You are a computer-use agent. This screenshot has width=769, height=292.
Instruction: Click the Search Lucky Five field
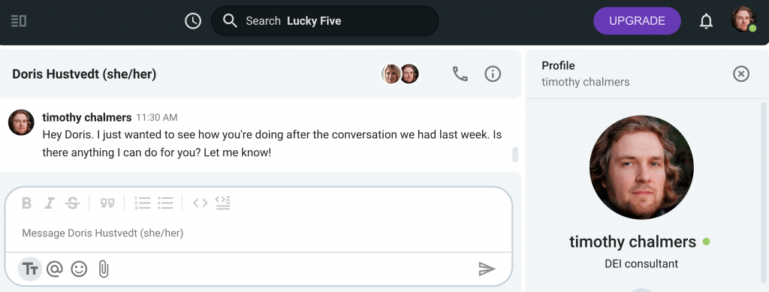coord(324,21)
